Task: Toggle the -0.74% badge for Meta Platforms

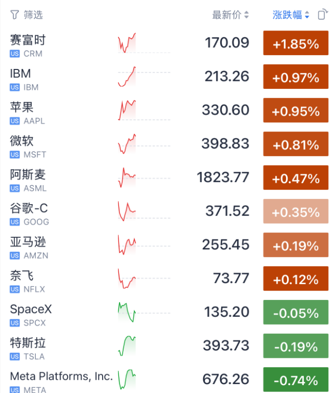Action: pyautogui.click(x=295, y=379)
